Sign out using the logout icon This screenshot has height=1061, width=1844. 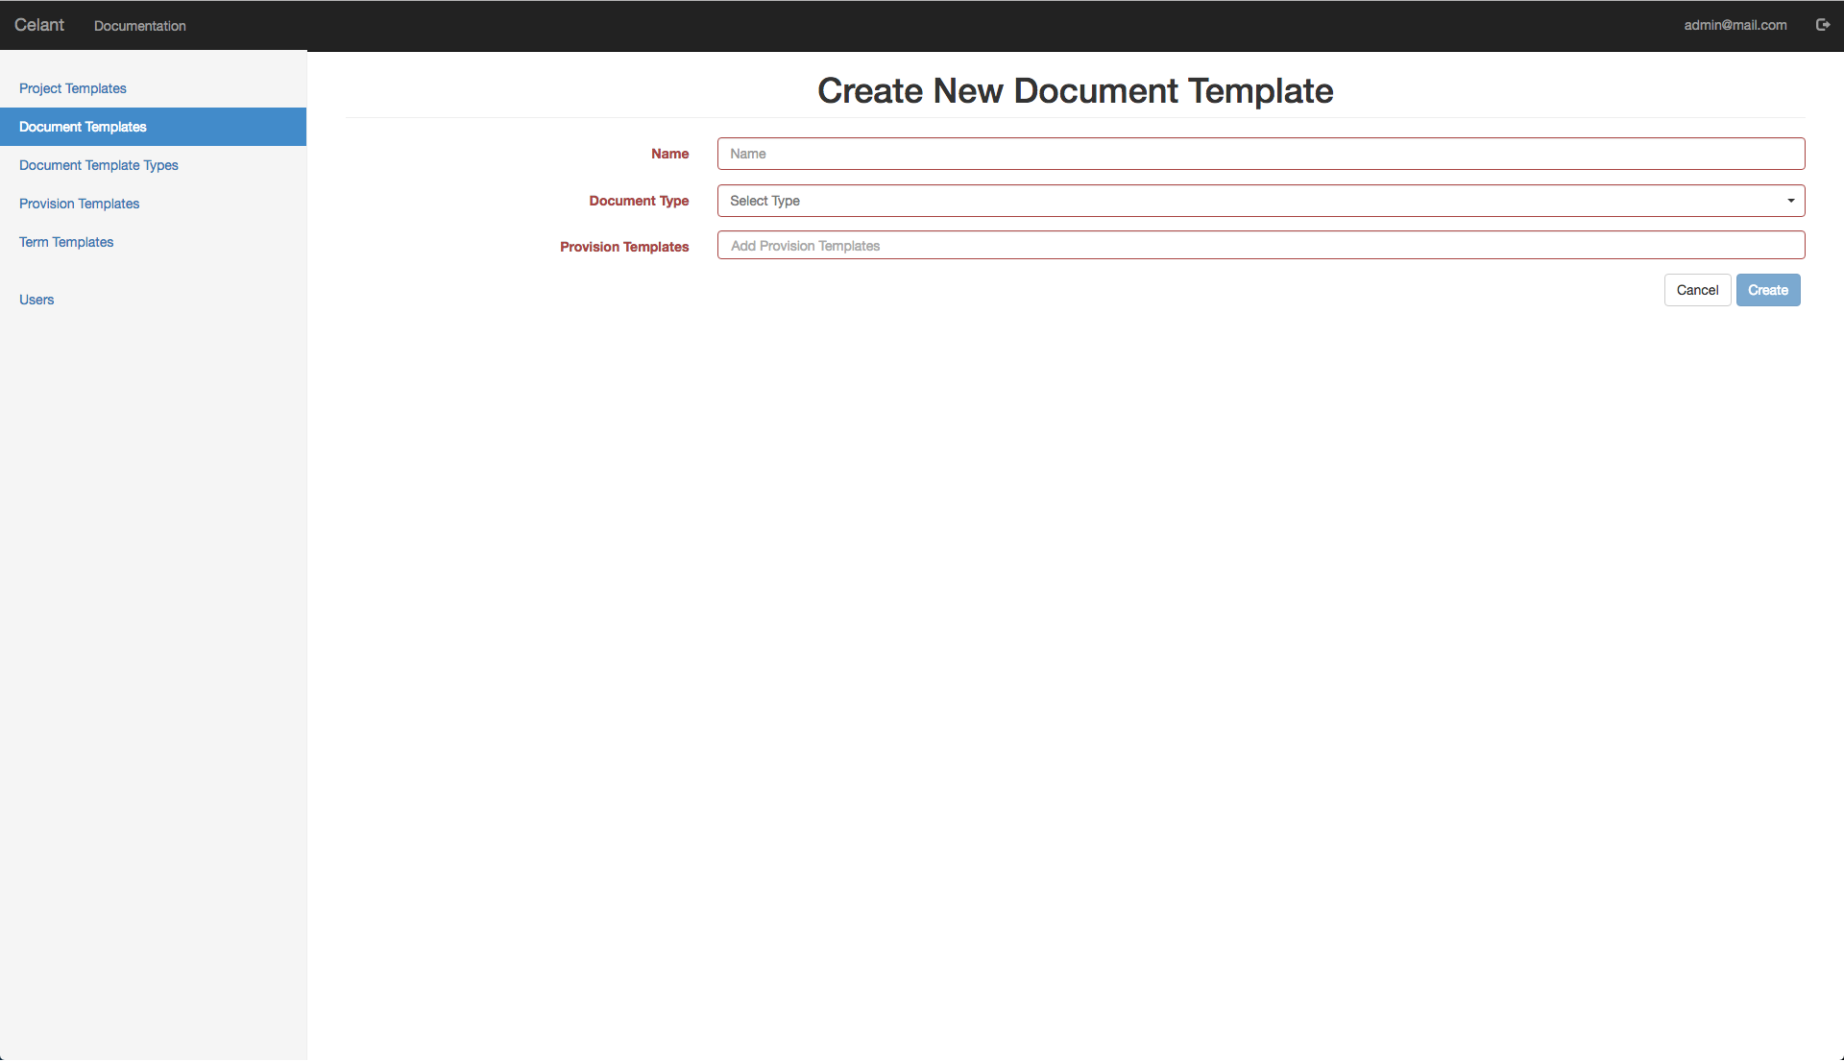[x=1824, y=25]
